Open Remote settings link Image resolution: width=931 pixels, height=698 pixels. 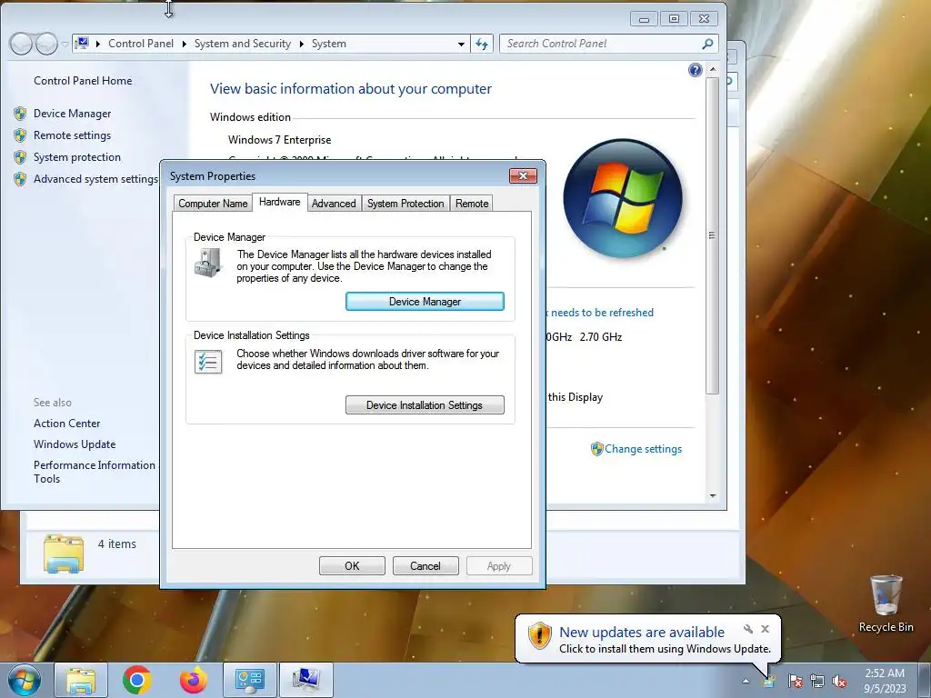click(x=73, y=135)
